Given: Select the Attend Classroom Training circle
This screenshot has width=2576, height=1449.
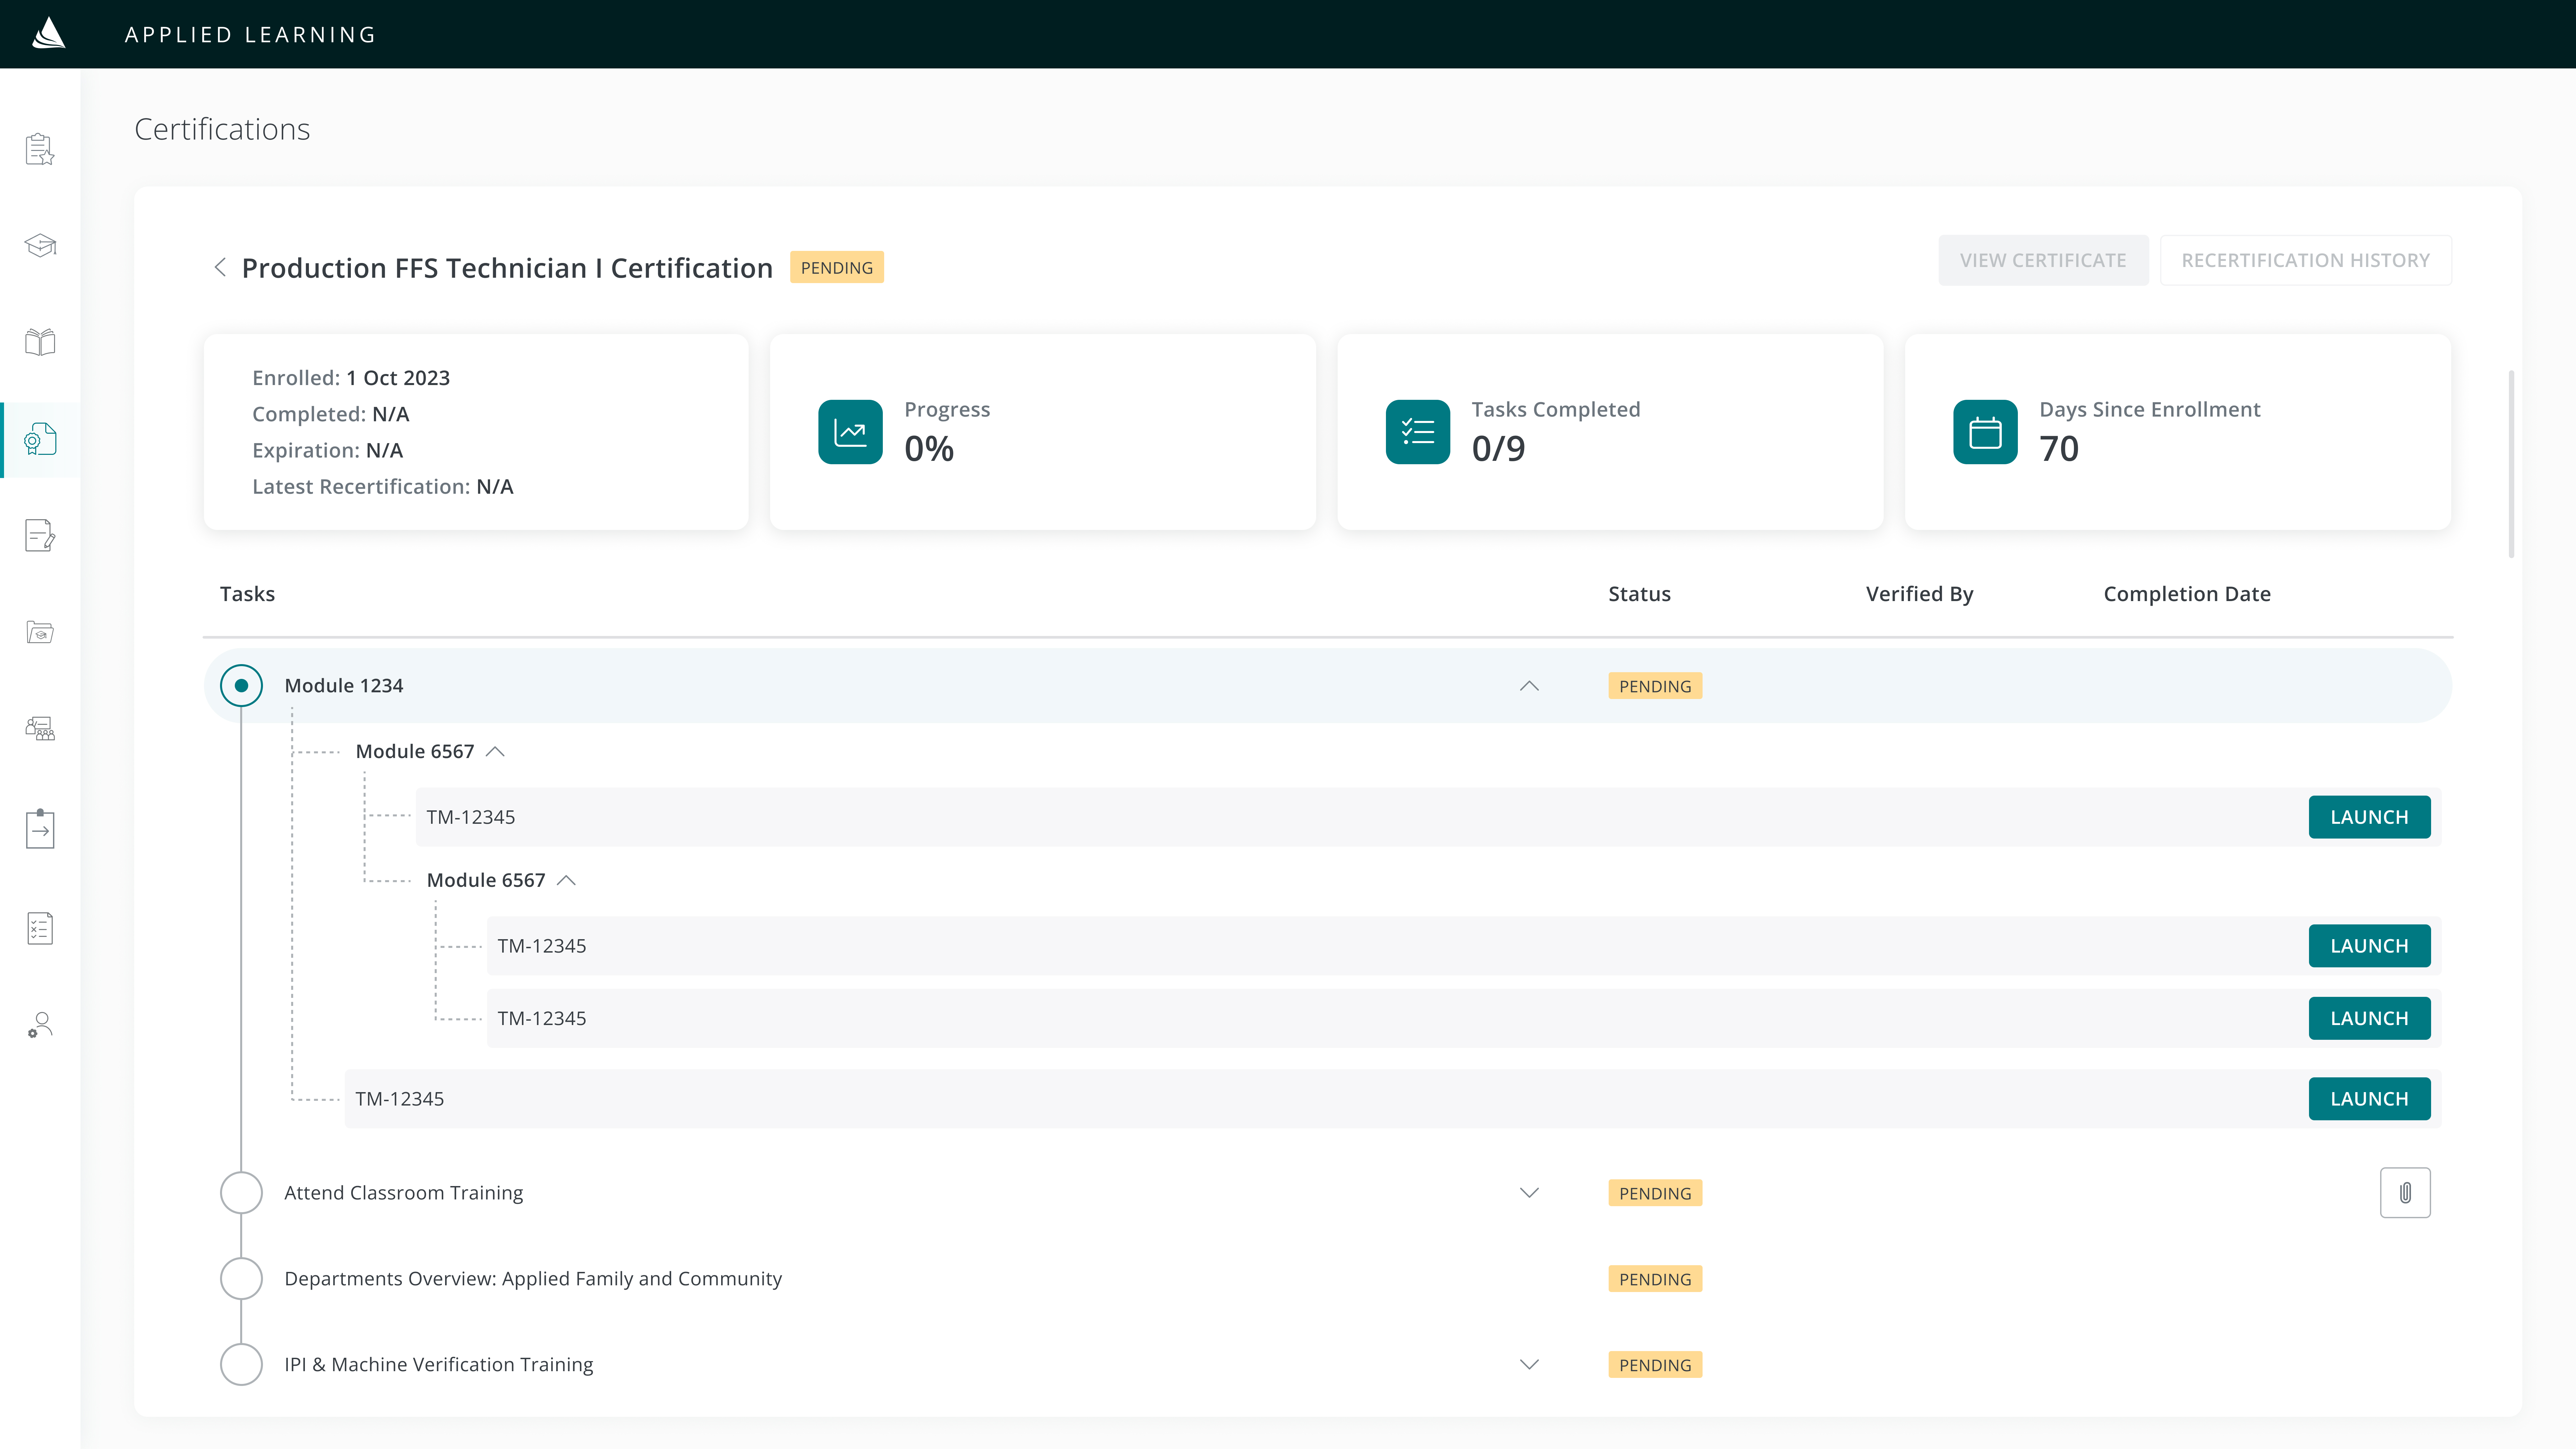Looking at the screenshot, I should click(x=241, y=1192).
